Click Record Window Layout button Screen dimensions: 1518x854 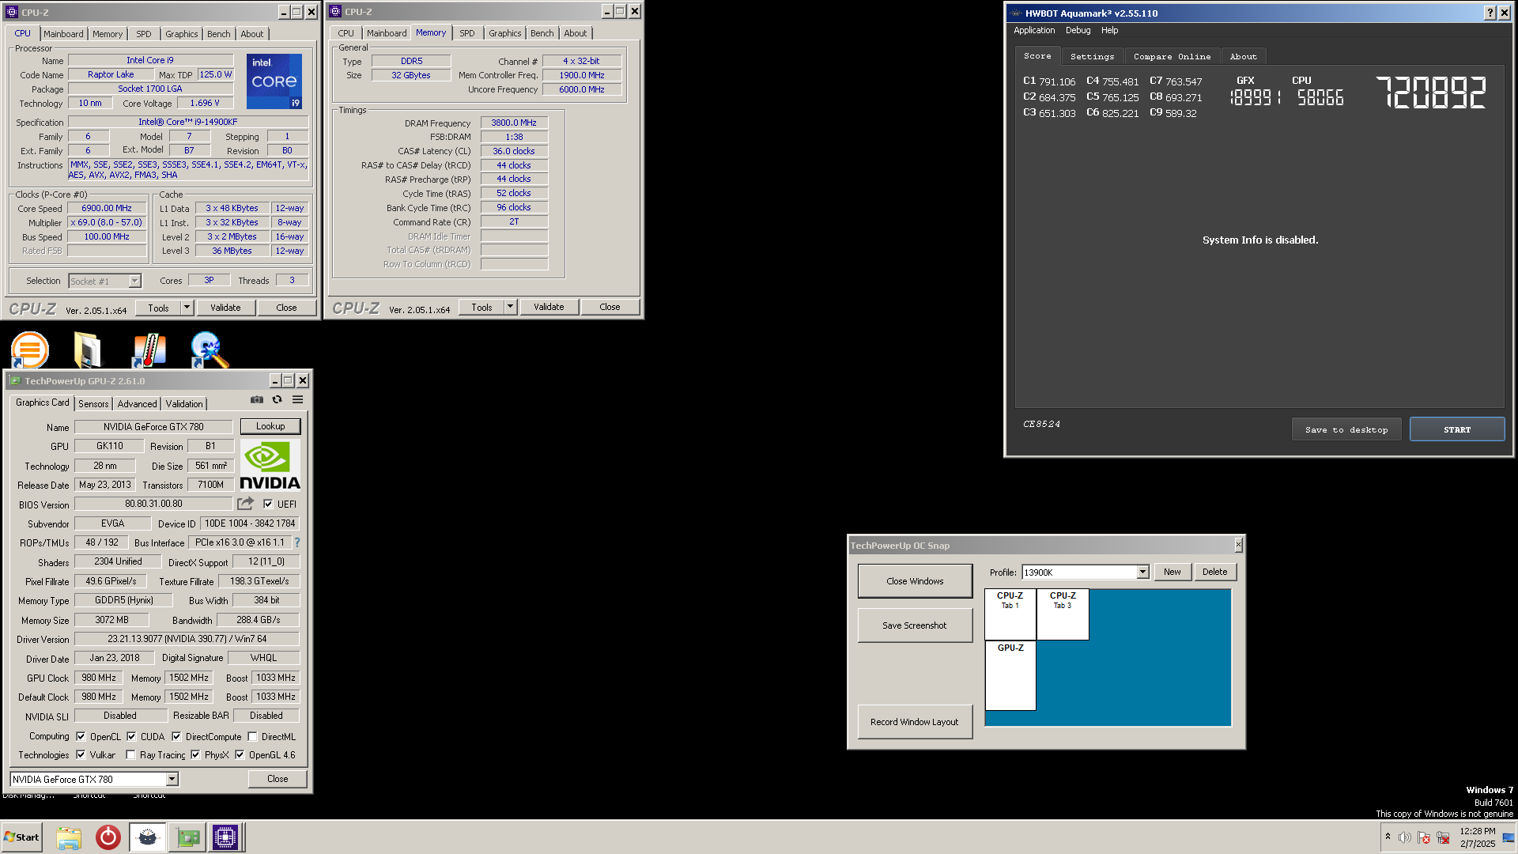tap(915, 722)
